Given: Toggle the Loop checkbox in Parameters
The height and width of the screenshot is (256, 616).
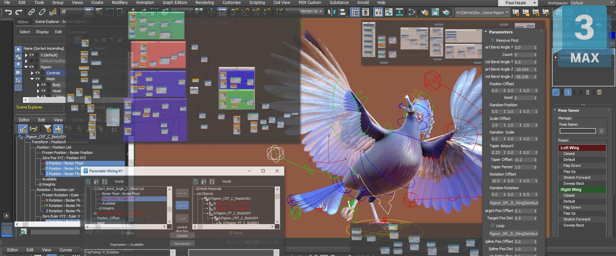Looking at the screenshot, I should (492, 225).
